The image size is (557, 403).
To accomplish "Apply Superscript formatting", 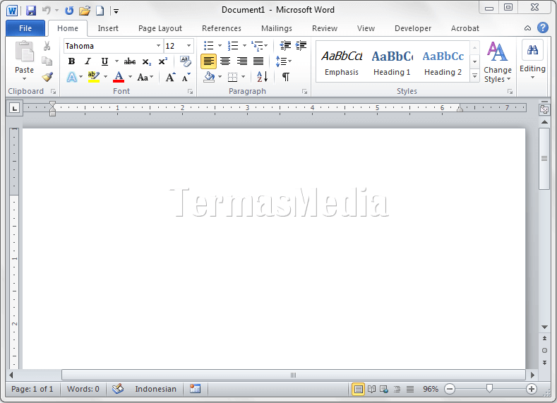I will (x=162, y=61).
